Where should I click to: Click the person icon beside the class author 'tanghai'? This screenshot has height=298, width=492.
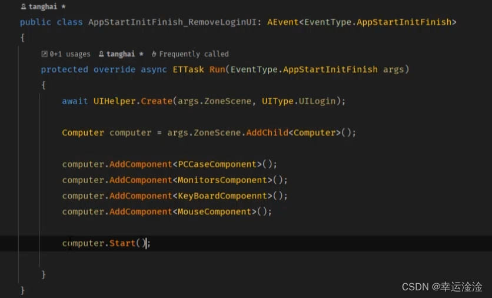tap(24, 6)
